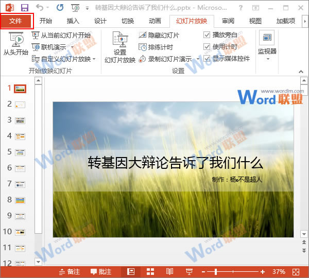Switch to Slide Sorter view icon
This screenshot has height=278, width=309.
pyautogui.click(x=150, y=272)
